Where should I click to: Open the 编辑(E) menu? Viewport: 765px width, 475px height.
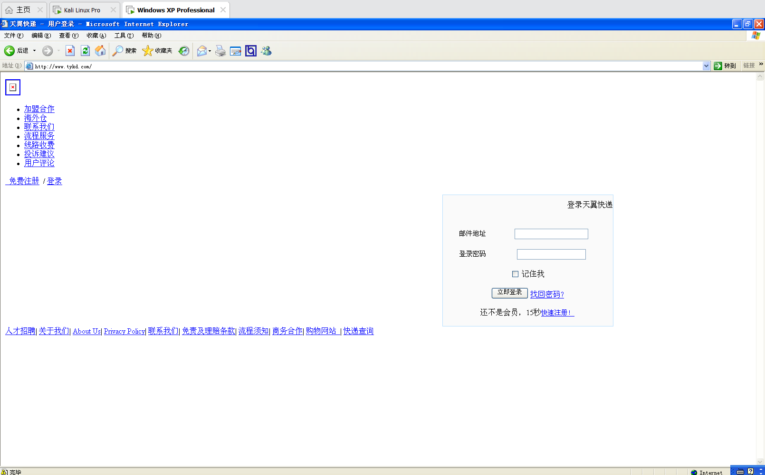coord(41,36)
